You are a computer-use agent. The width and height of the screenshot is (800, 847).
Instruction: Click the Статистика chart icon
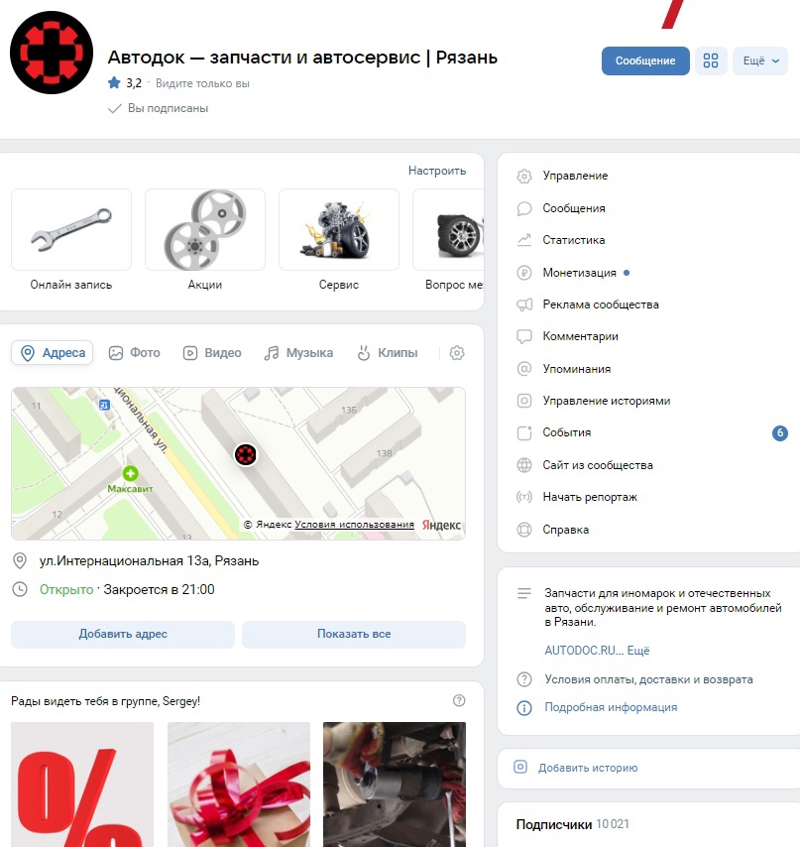[524, 240]
